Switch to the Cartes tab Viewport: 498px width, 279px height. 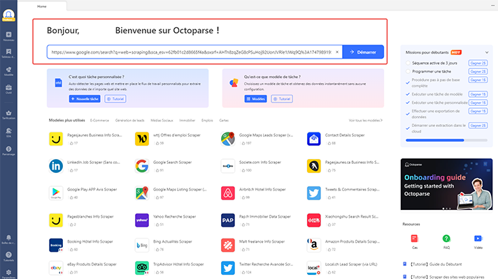click(x=224, y=121)
